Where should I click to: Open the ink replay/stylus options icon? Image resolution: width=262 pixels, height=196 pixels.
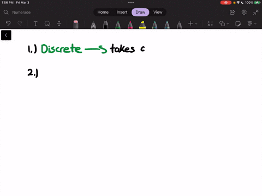click(x=250, y=23)
